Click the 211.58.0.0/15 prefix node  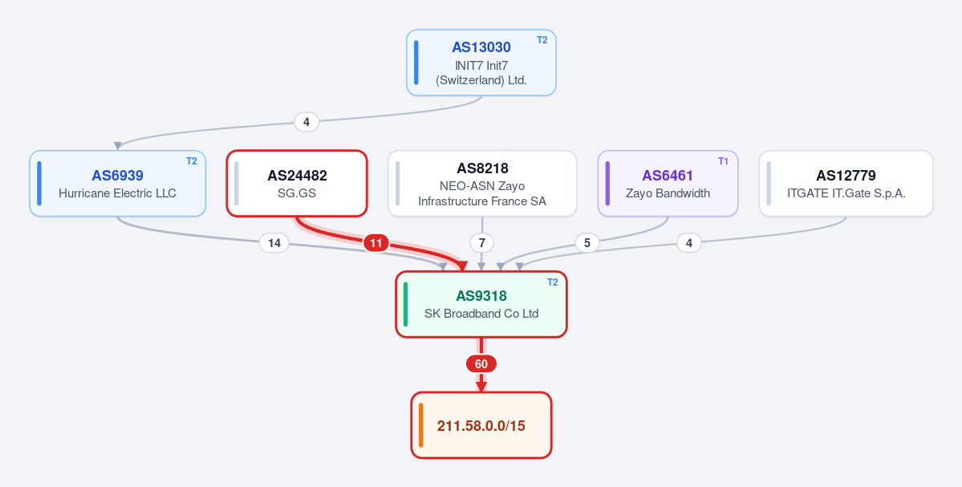tap(481, 425)
